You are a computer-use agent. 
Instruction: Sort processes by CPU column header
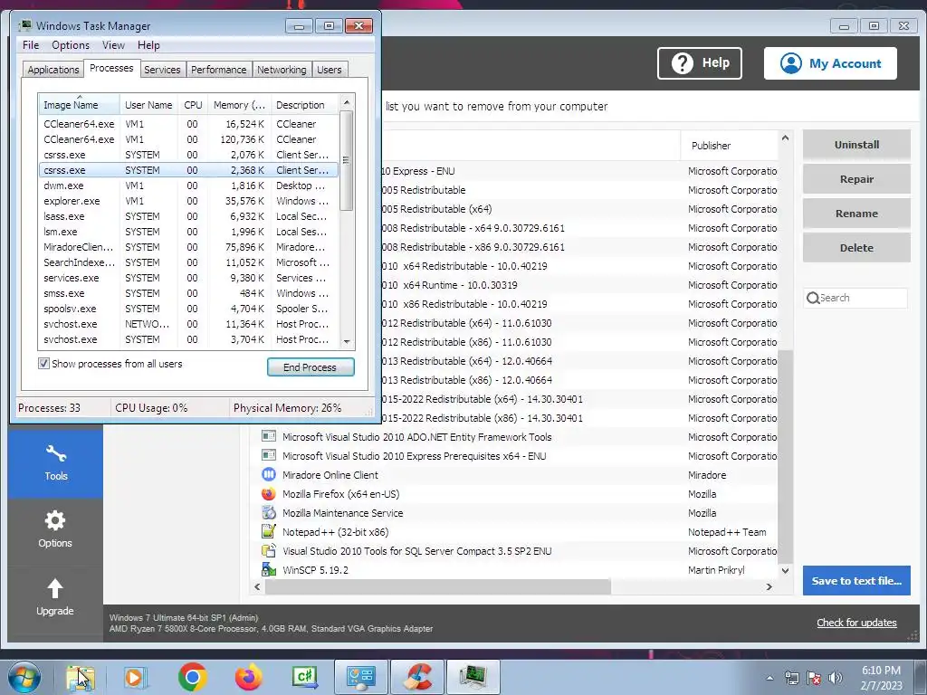point(193,105)
